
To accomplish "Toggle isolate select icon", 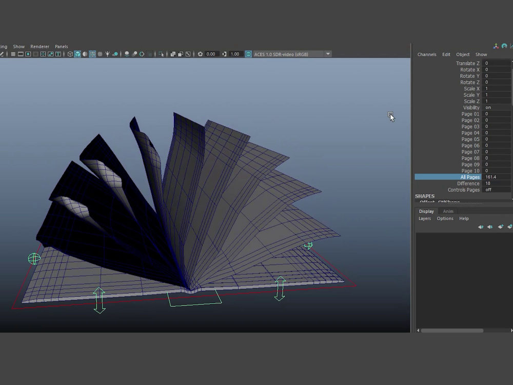I will [x=161, y=54].
